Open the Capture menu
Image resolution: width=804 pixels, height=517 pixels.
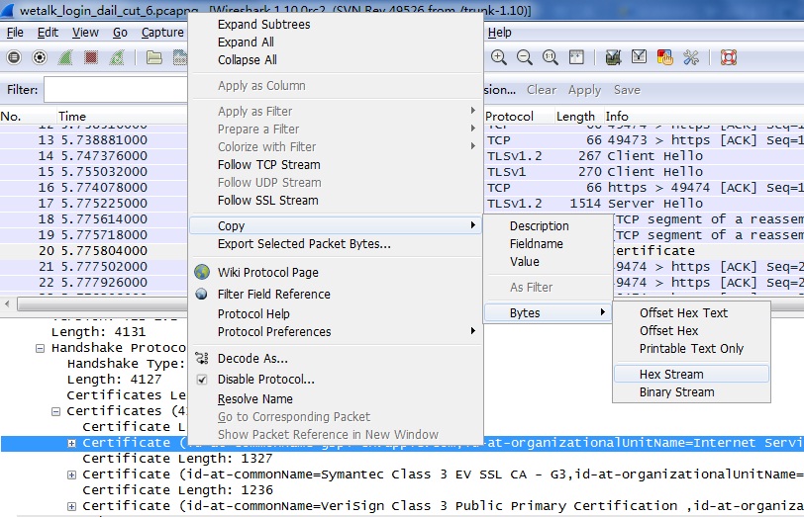pos(162,33)
